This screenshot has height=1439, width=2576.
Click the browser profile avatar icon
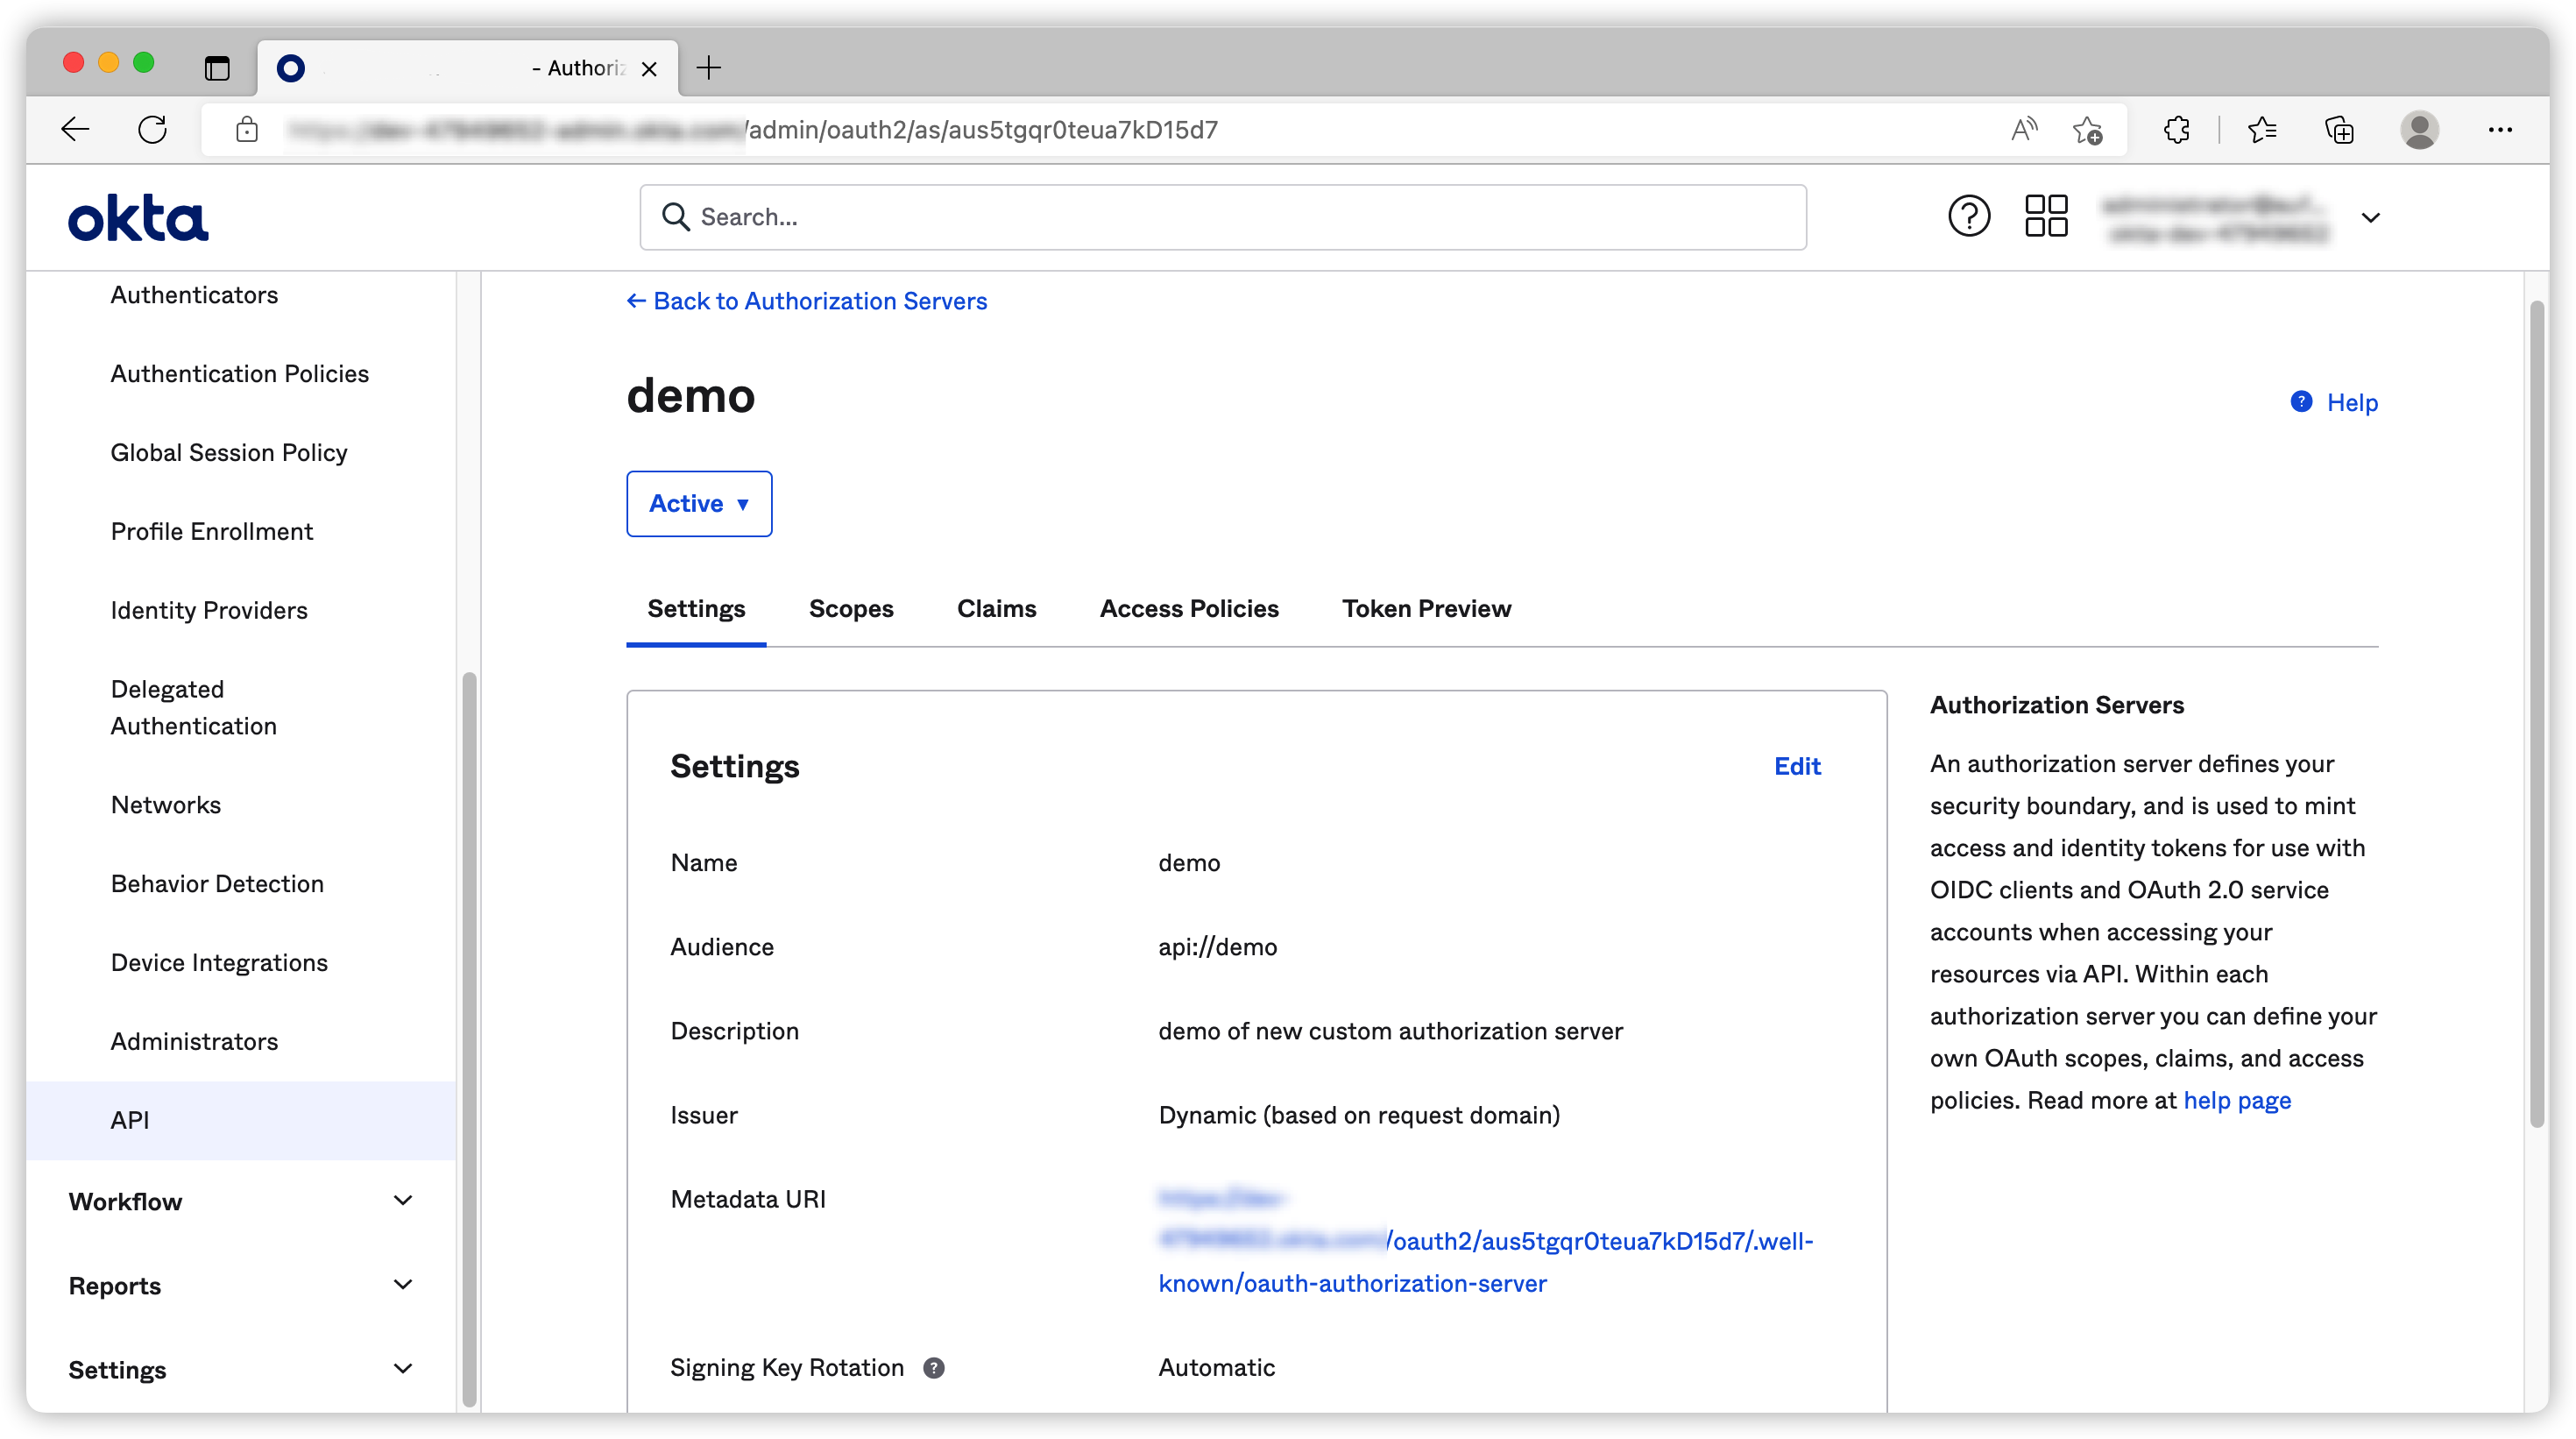click(2418, 130)
